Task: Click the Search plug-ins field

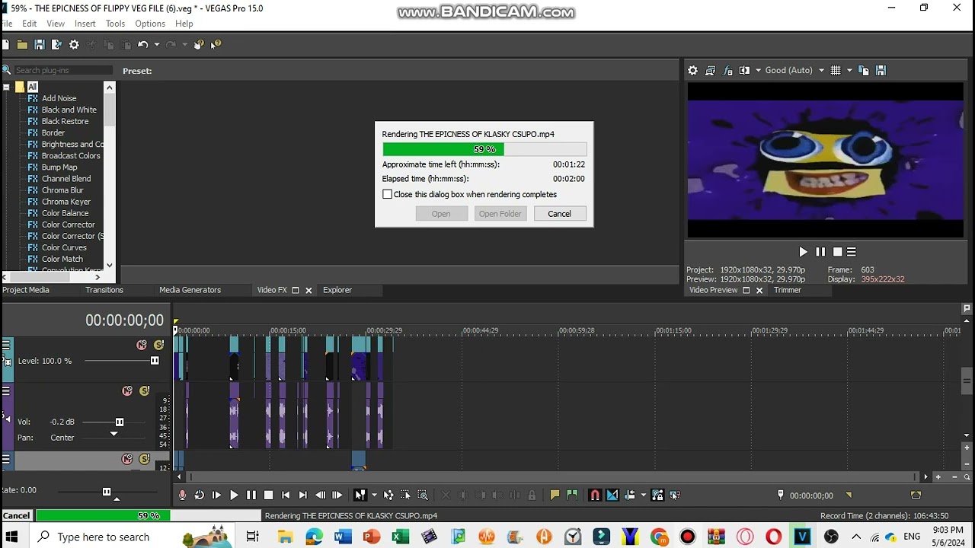Action: (63, 70)
